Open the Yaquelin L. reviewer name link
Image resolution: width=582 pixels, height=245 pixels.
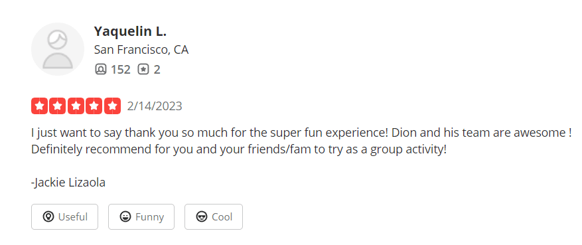(130, 32)
